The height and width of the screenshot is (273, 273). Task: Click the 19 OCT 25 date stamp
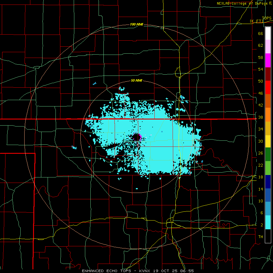tap(166, 271)
